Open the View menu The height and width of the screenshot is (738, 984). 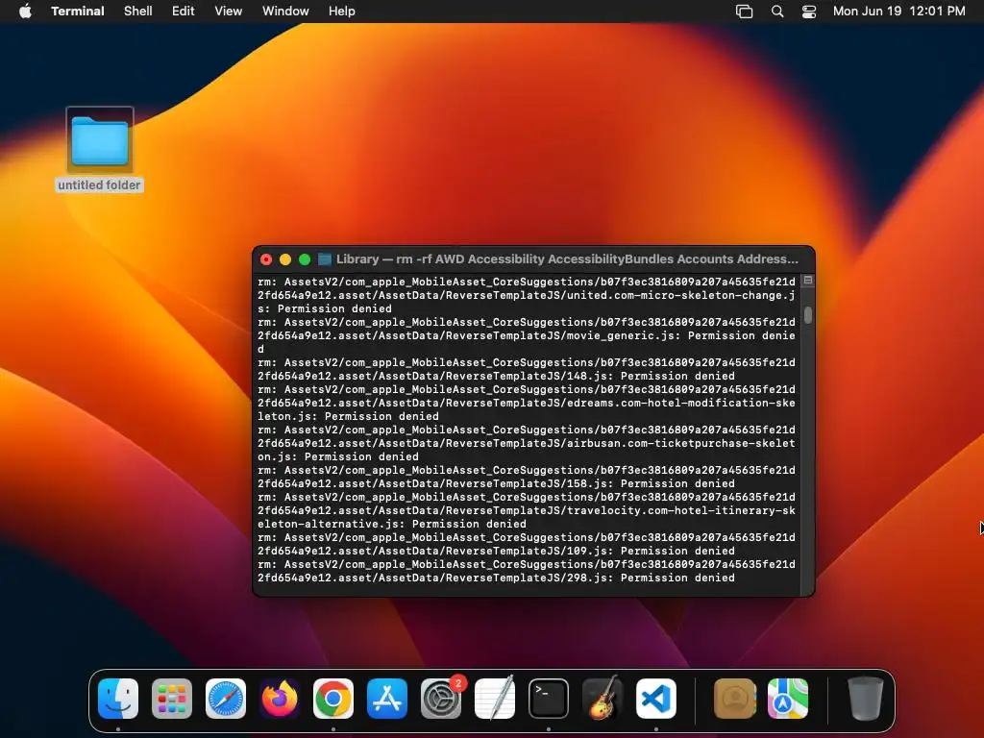pos(229,12)
